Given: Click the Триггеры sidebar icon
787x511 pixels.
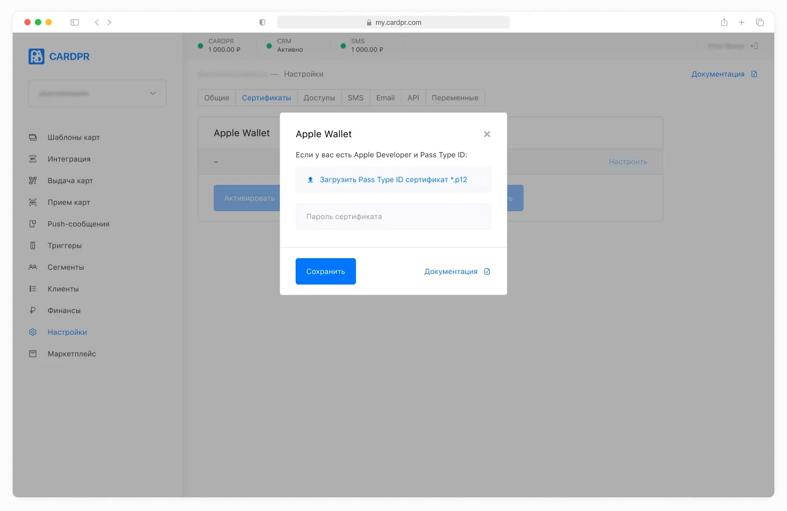Looking at the screenshot, I should [x=33, y=245].
